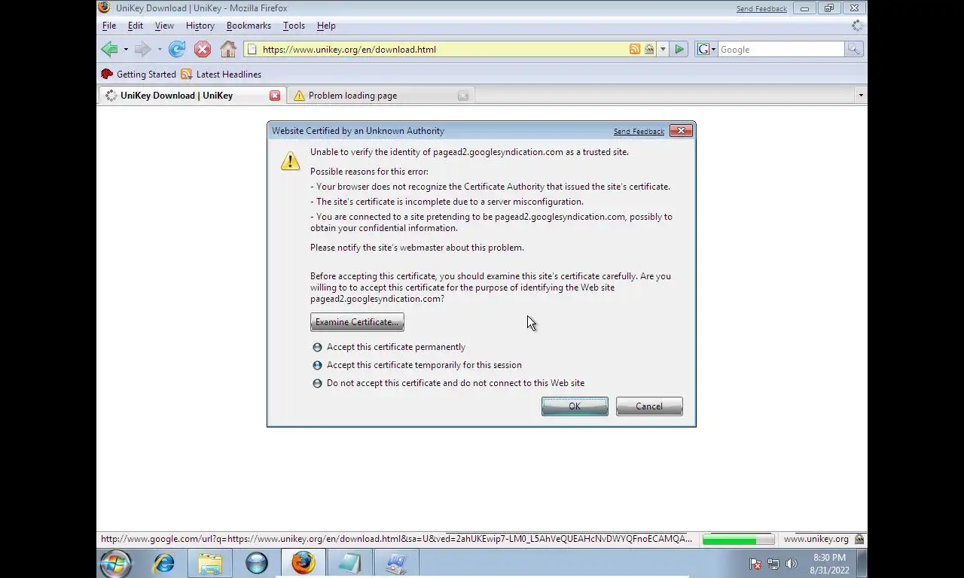
Task: Open the List all tabs dropdown
Action: click(860, 96)
